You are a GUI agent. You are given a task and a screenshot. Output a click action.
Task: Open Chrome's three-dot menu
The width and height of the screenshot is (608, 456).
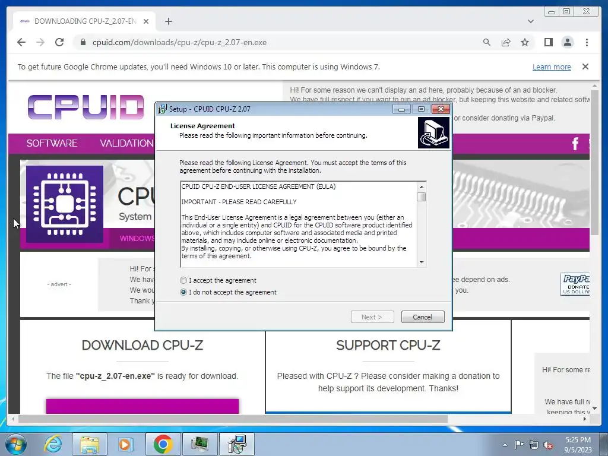587,42
